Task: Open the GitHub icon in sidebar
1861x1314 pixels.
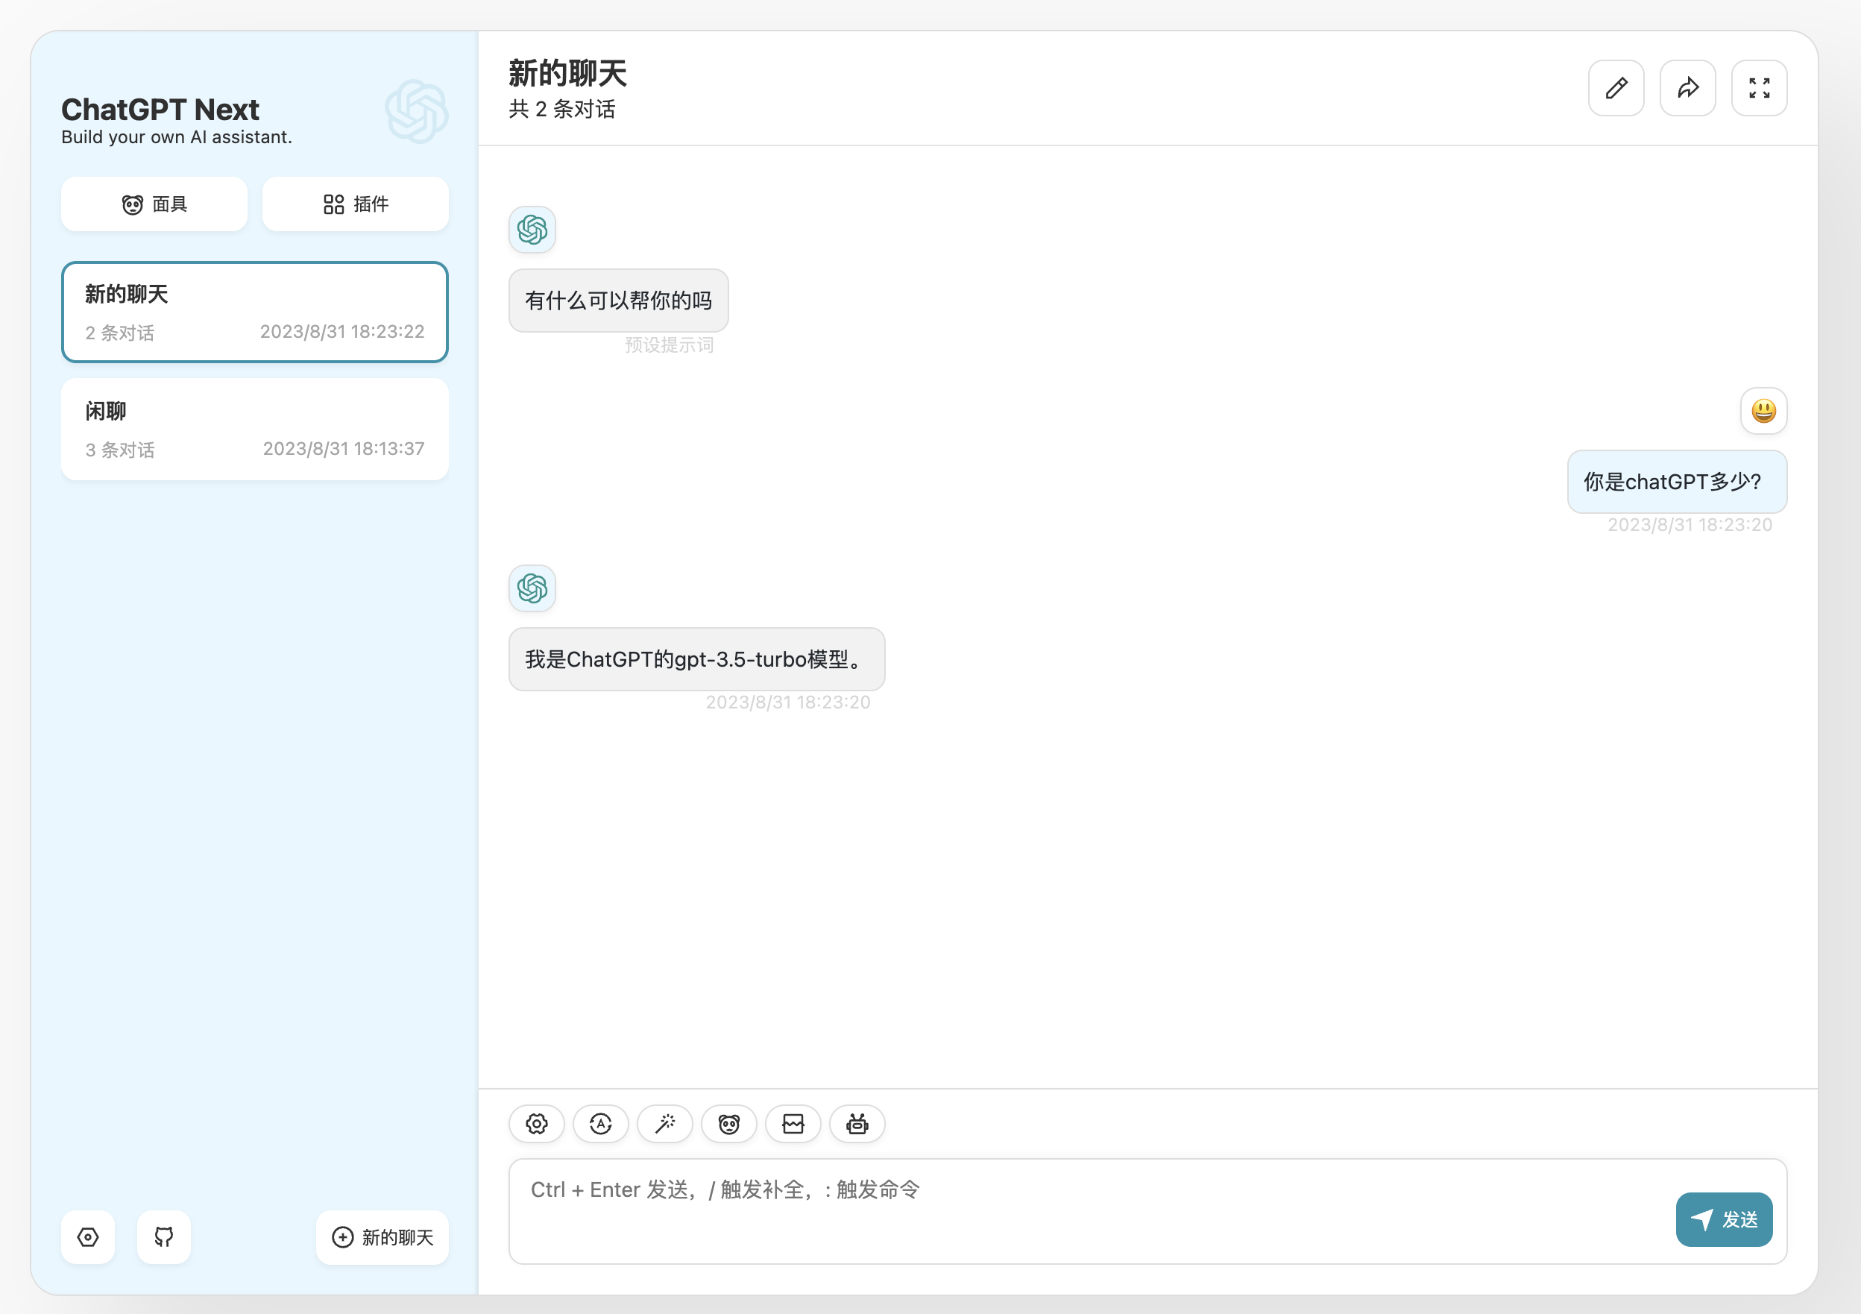Action: click(164, 1237)
